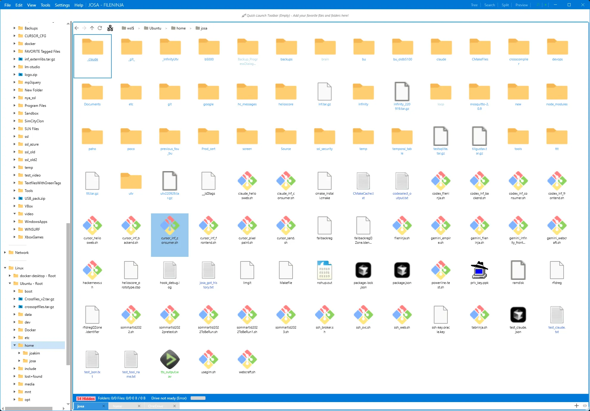Screen dimensions: 590x411
Task: Collapse the video tree node
Action: click(14, 214)
